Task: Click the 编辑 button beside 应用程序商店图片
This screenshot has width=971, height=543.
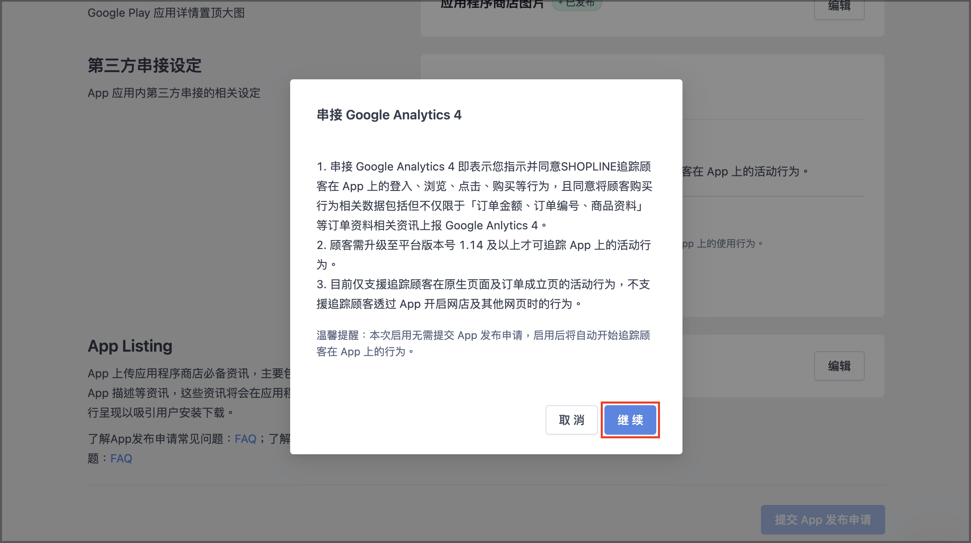Action: coord(839,7)
